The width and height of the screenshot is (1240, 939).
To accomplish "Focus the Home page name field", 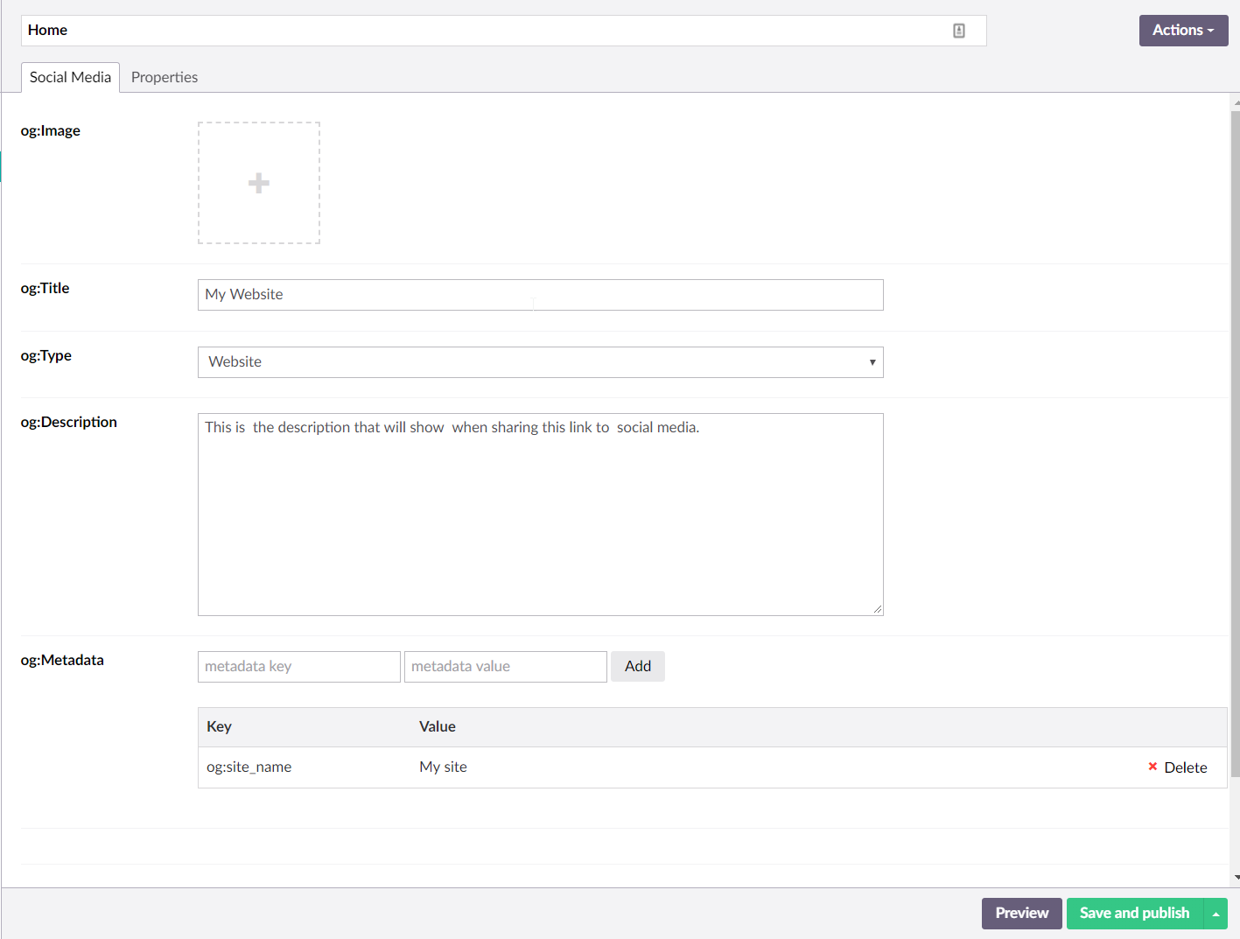I will [x=504, y=31].
